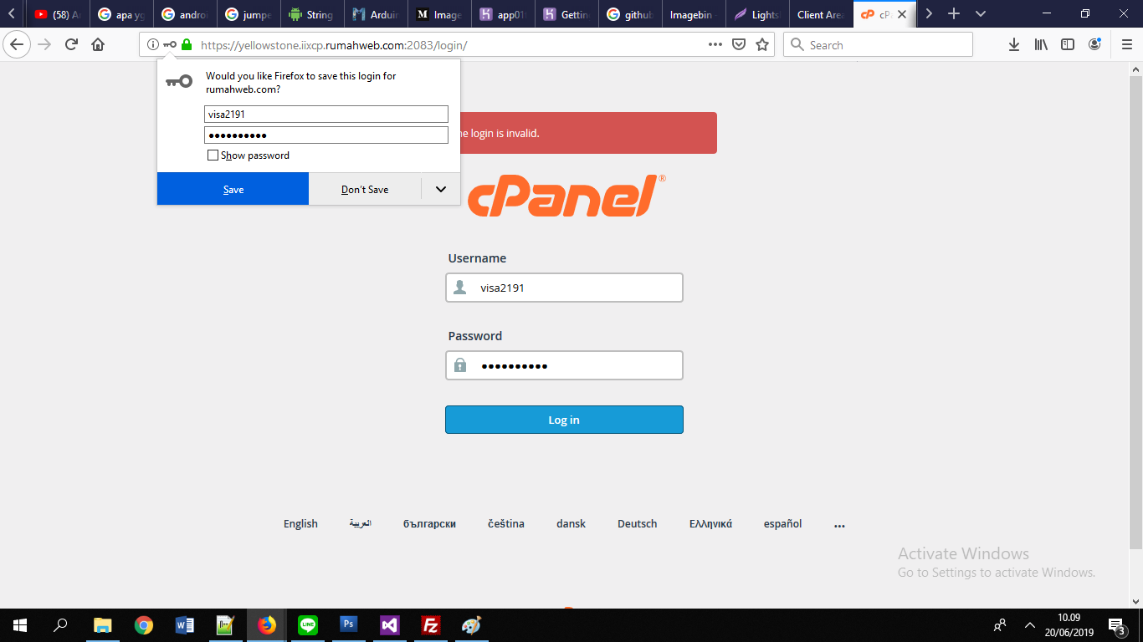Reload the current page
This screenshot has width=1143, height=642.
pos(72,45)
